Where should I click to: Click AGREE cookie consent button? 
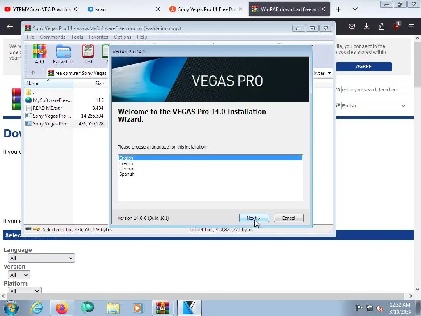click(364, 67)
